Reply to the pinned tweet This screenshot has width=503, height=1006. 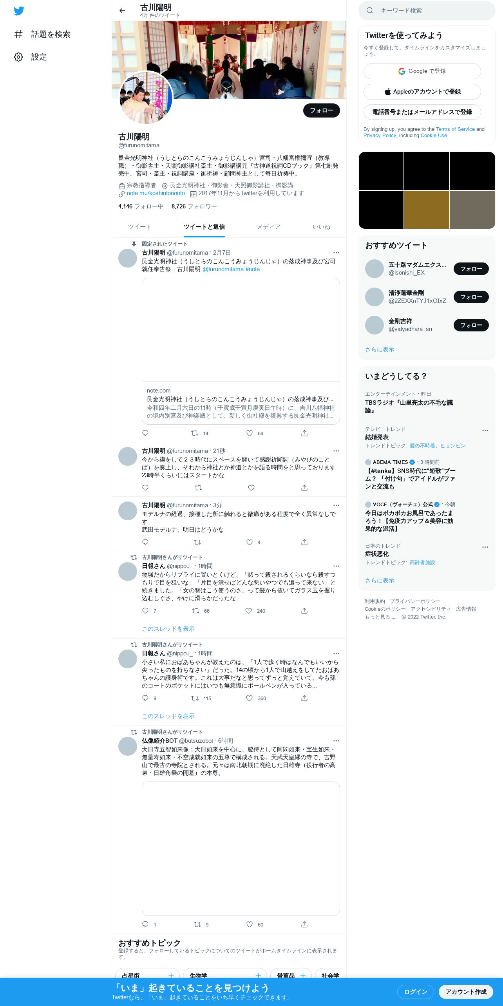[145, 433]
